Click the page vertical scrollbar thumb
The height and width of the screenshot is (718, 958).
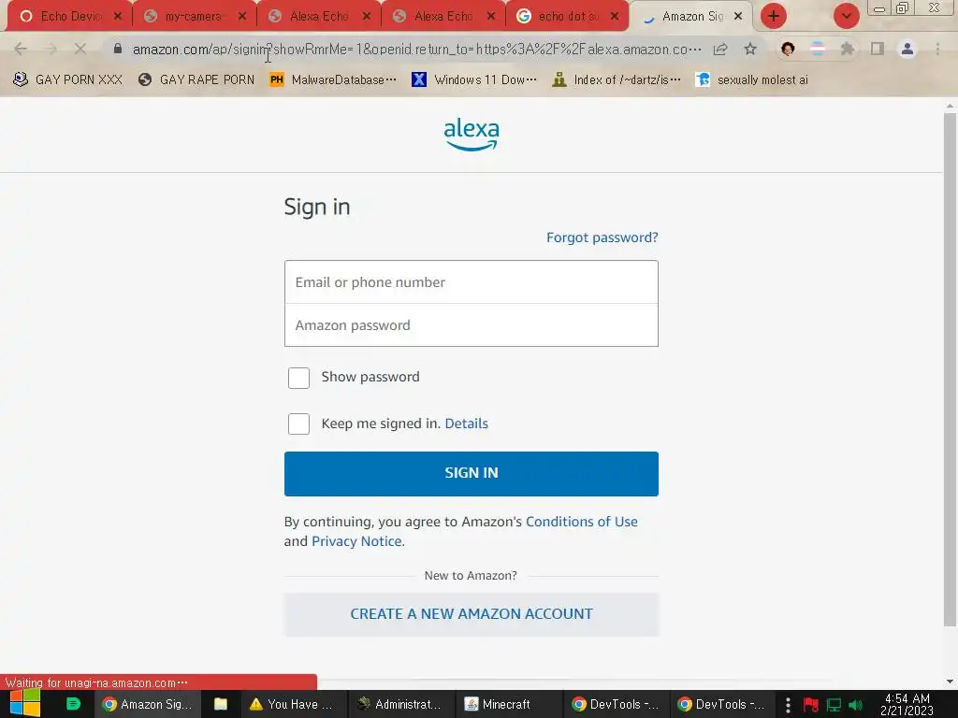950,369
